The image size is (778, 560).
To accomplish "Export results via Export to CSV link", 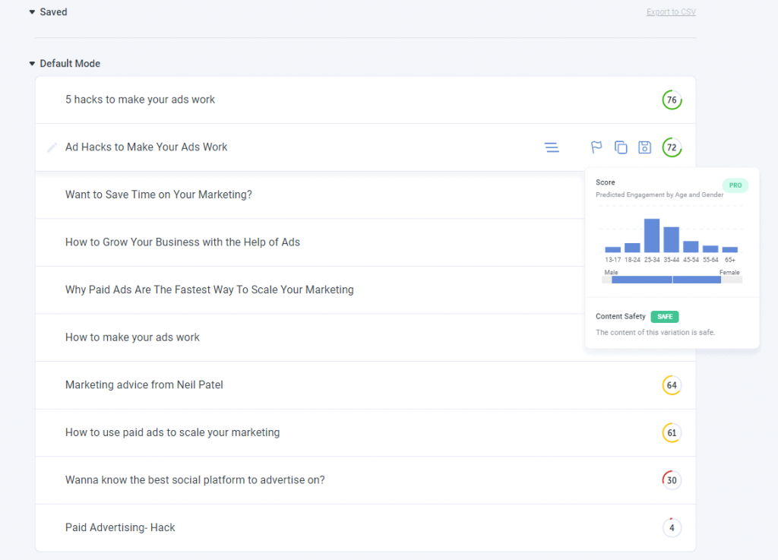I will pos(671,12).
